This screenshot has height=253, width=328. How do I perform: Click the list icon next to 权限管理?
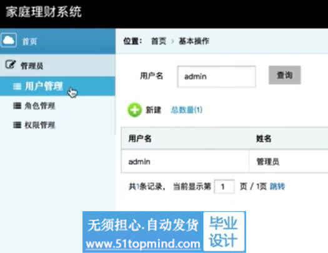pos(17,125)
